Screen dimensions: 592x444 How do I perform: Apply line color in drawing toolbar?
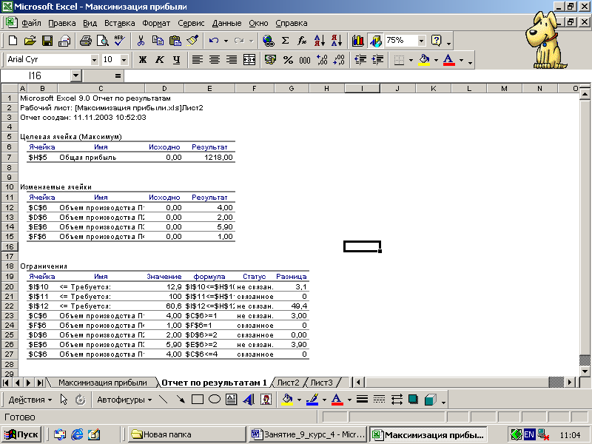(312, 400)
